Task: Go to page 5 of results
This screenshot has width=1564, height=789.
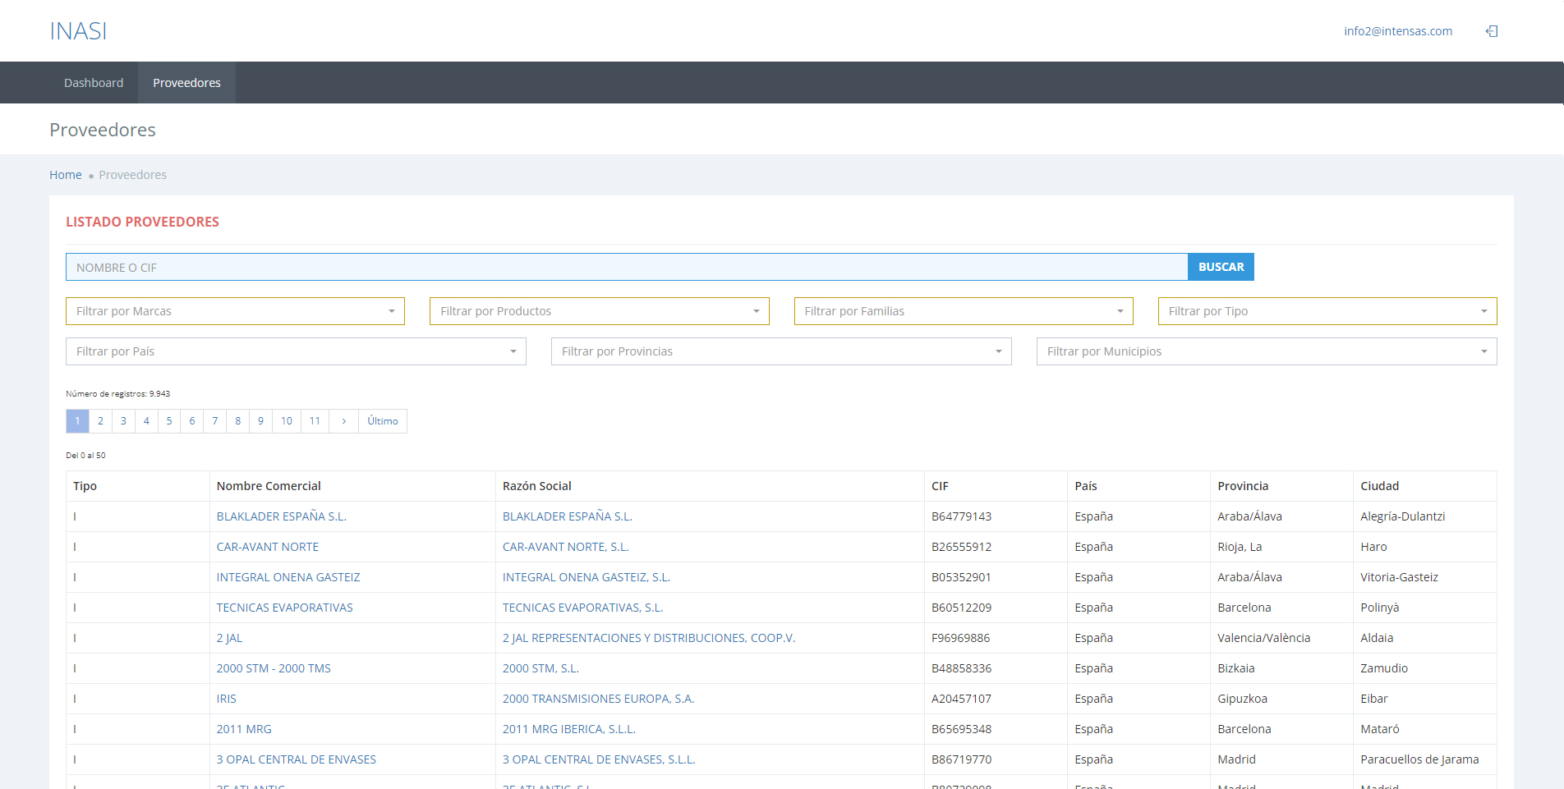Action: point(169,421)
